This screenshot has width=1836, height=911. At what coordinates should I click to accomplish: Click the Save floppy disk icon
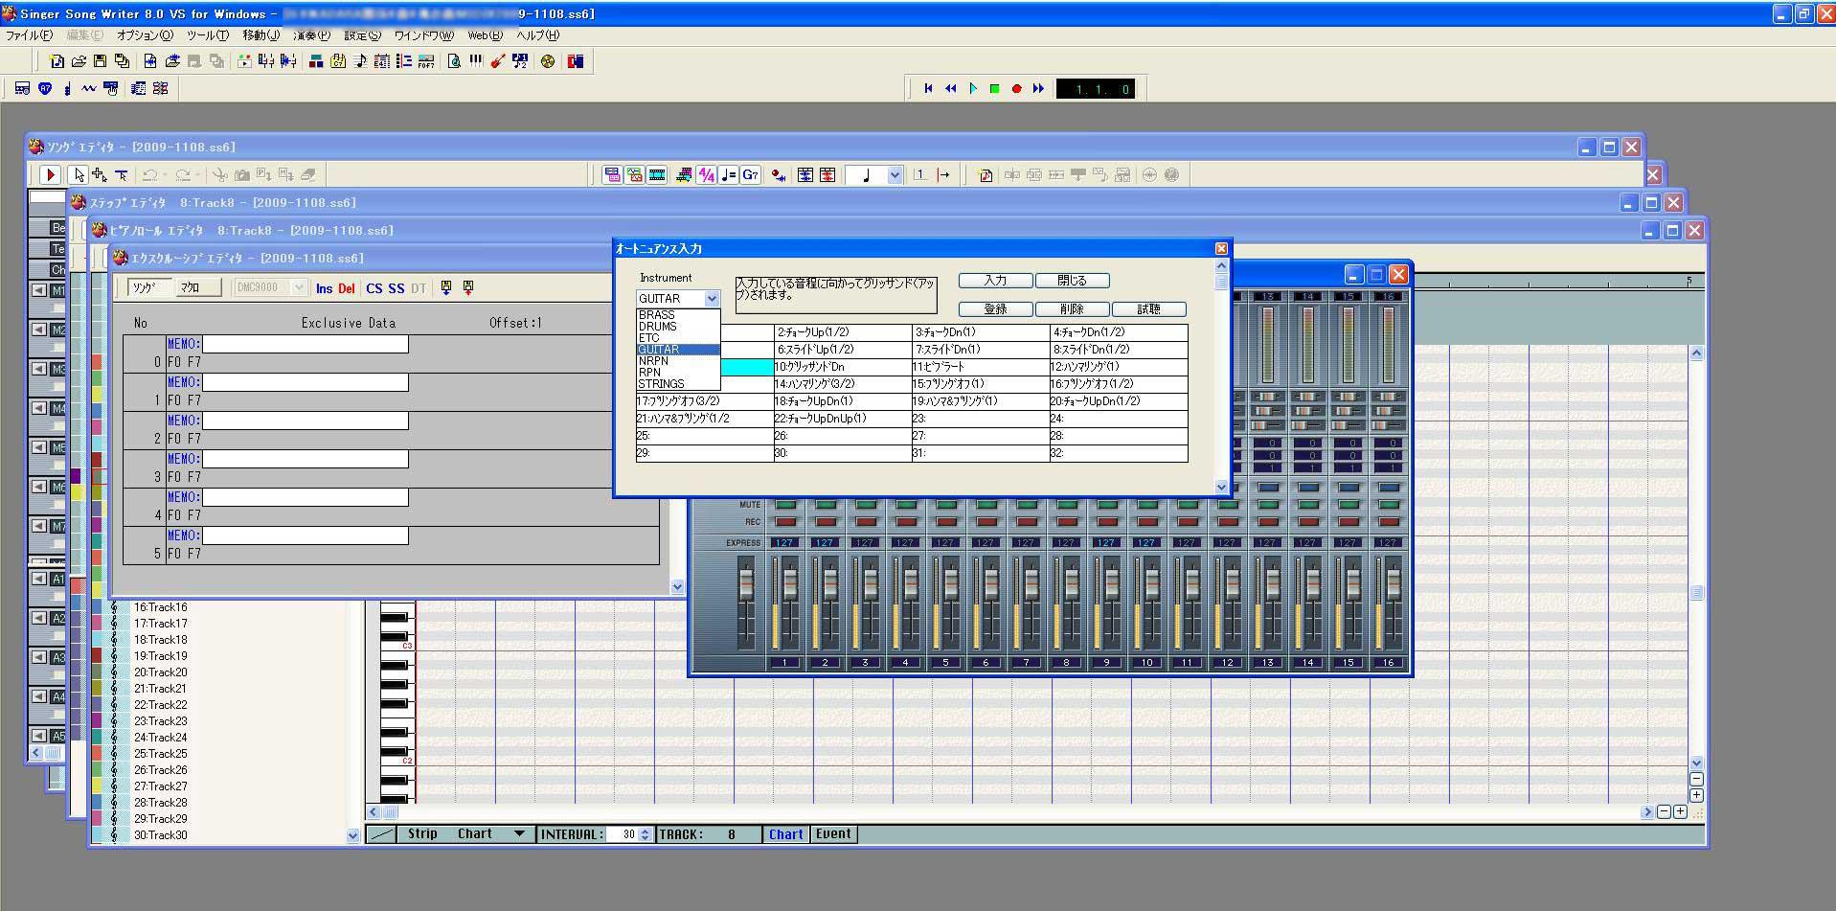coord(100,61)
